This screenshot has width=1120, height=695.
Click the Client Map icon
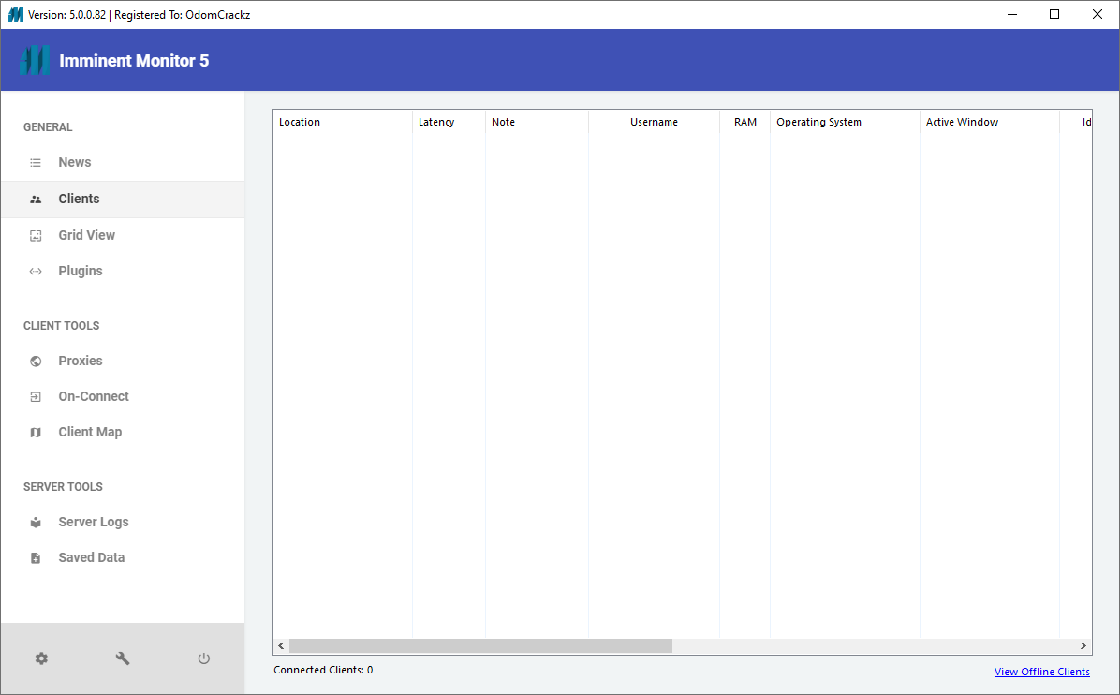tap(36, 433)
